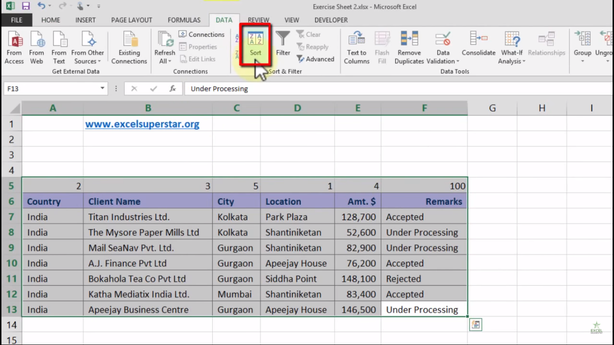Open www.excelsuperstar.org hyperlink

click(x=142, y=124)
